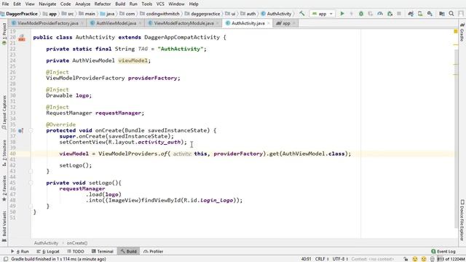The width and height of the screenshot is (466, 262).
Task: Open the AVD Manager icon
Action: [x=420, y=14]
